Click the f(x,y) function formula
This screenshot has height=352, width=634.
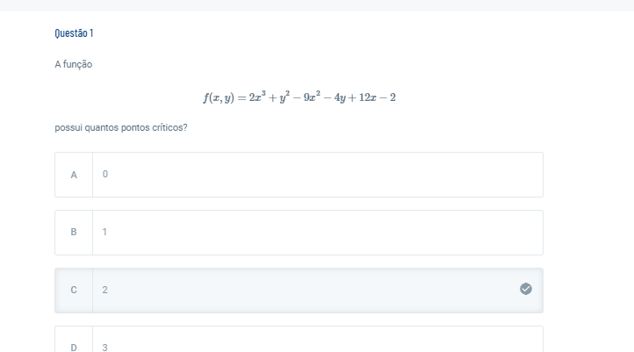tap(299, 97)
